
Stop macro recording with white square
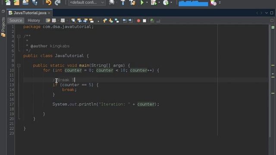[144, 21]
